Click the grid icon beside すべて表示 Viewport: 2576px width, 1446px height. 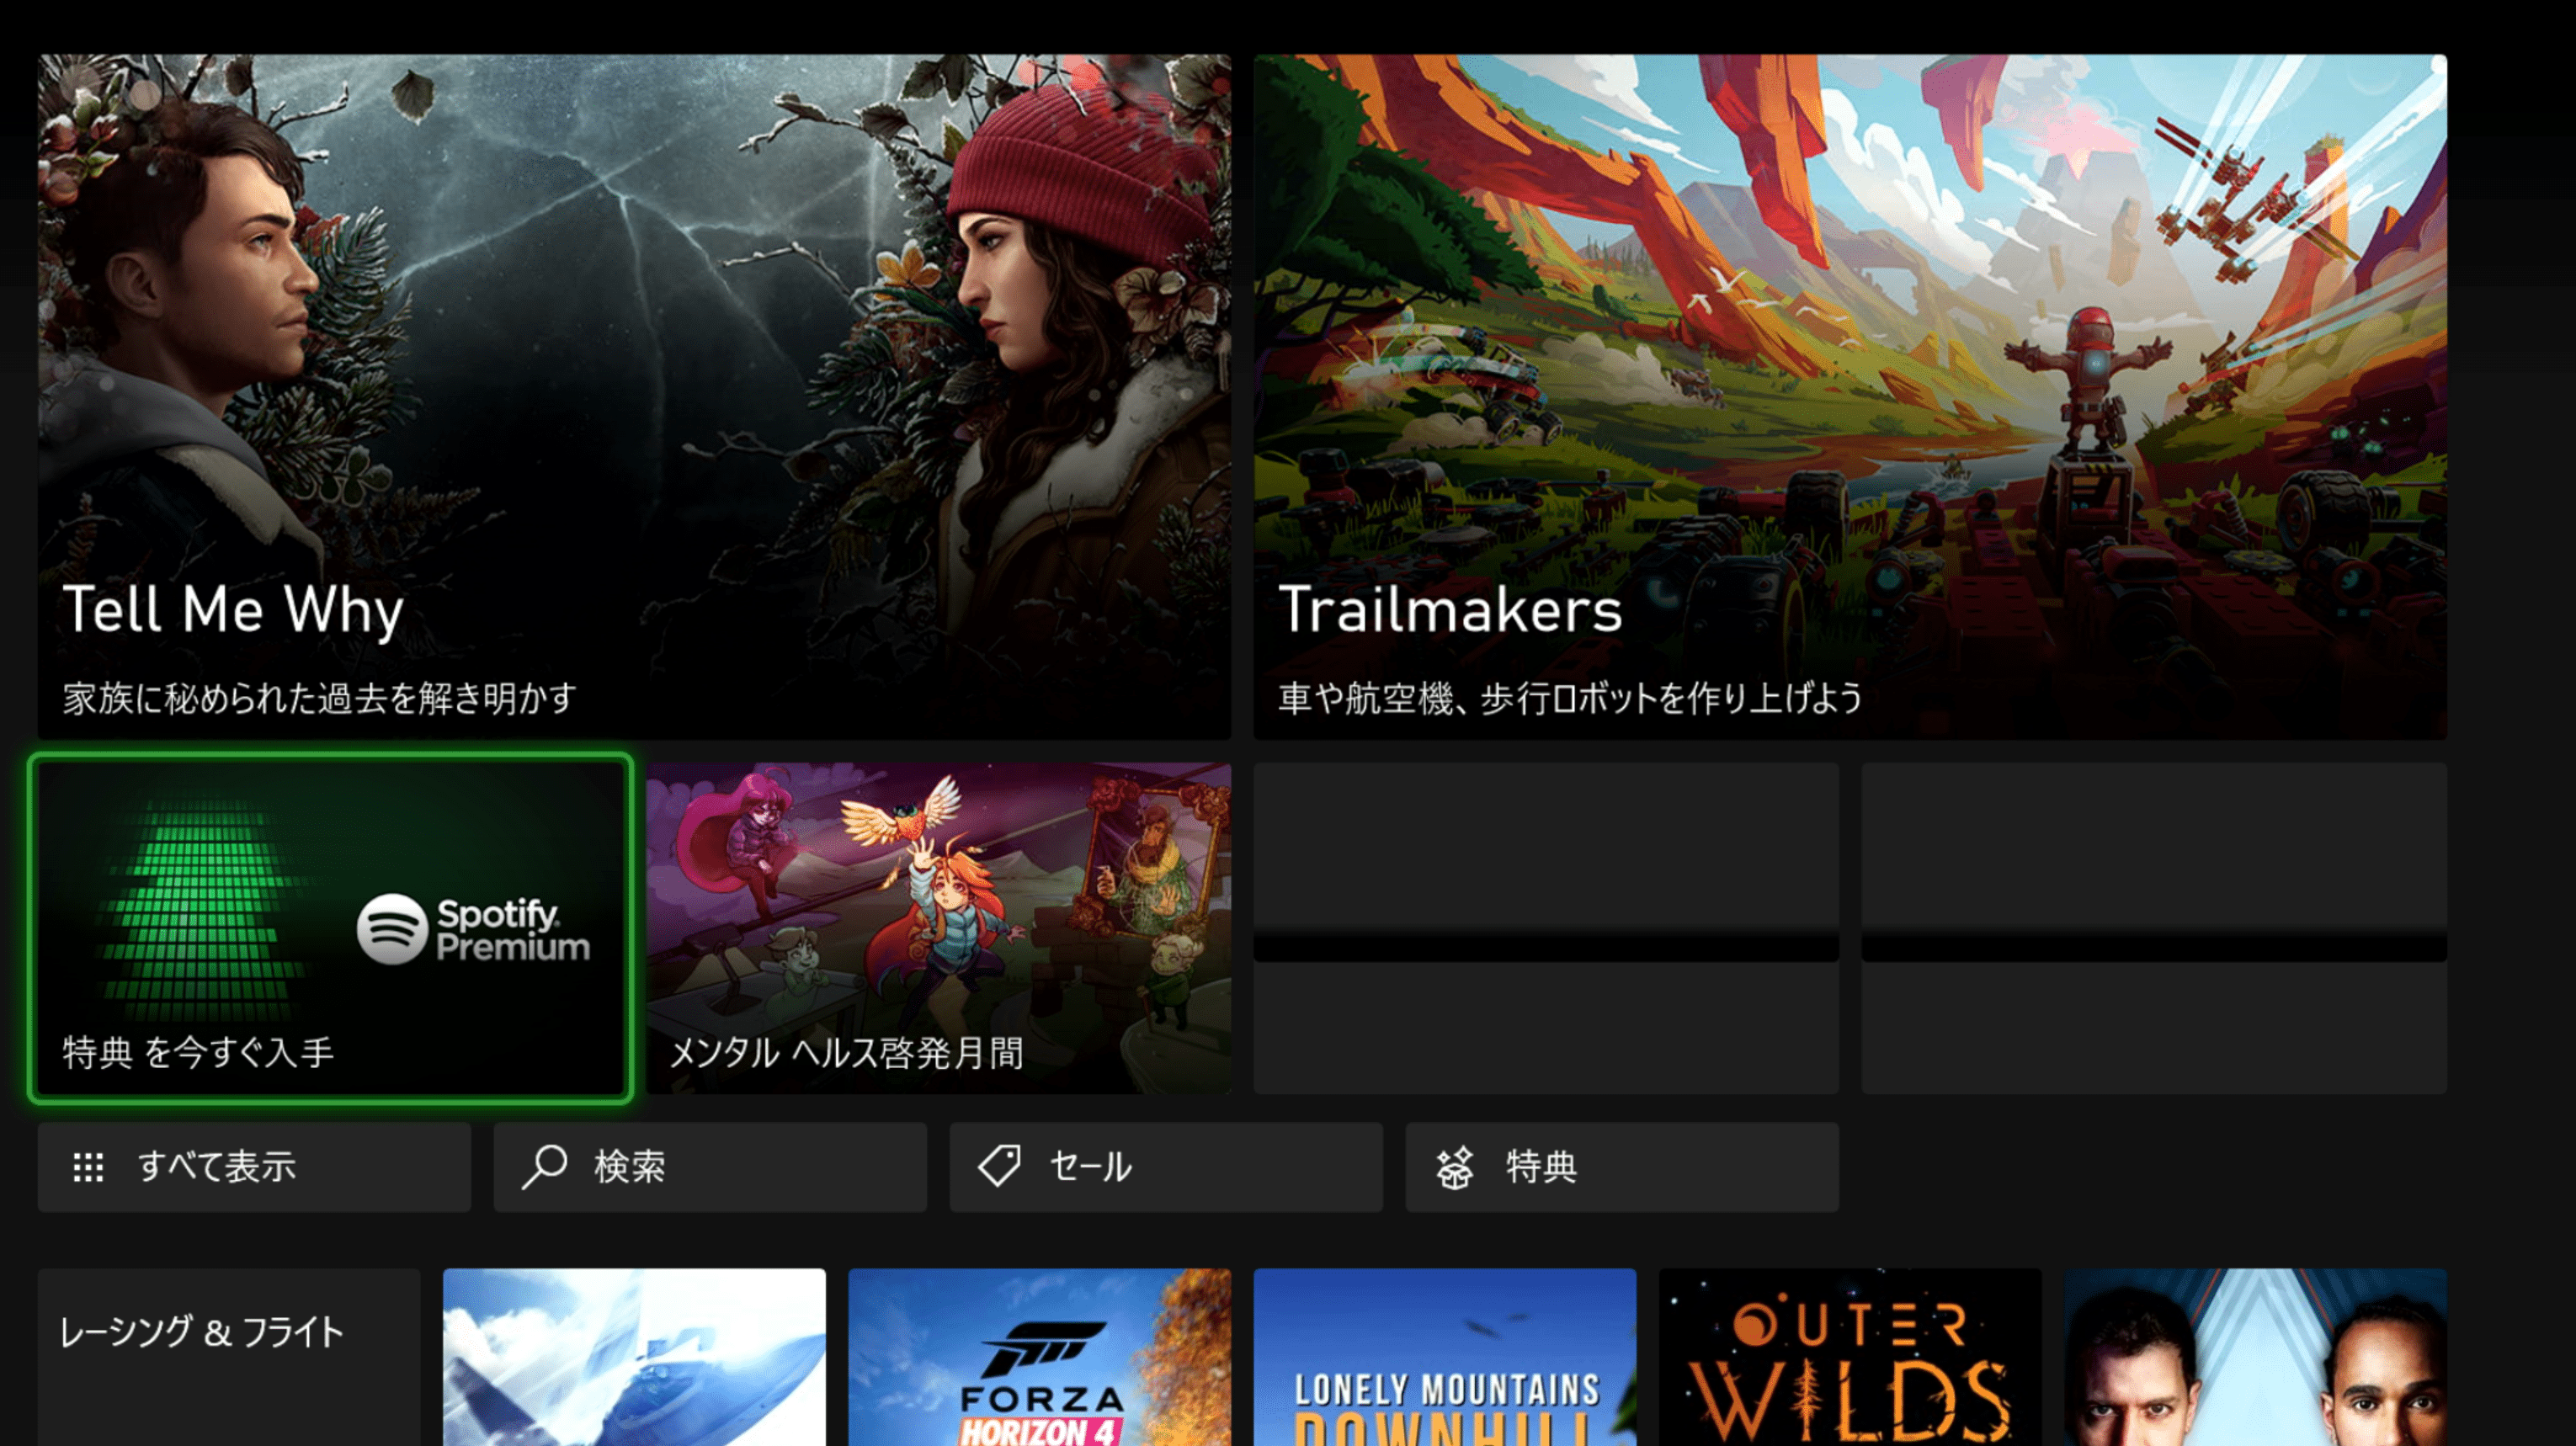[x=88, y=1167]
